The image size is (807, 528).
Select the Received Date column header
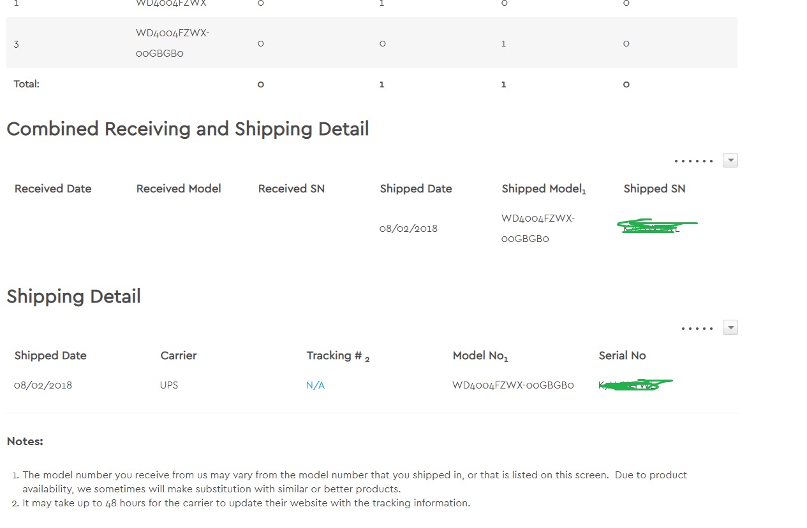53,189
